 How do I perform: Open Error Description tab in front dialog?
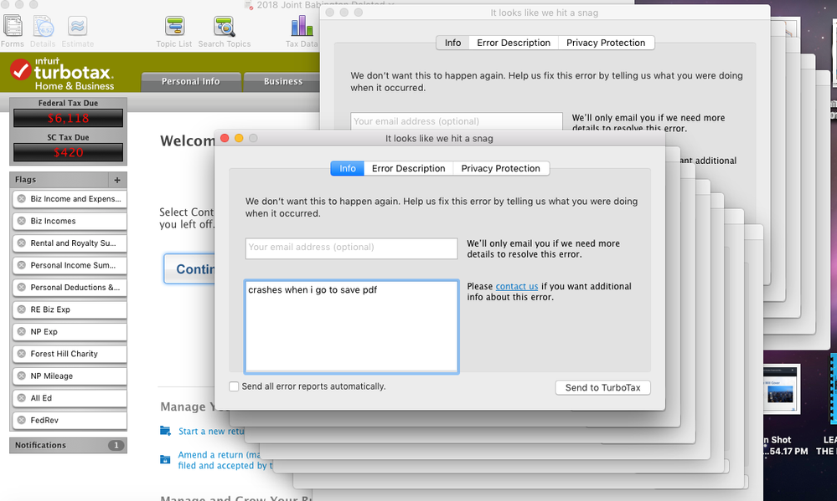pyautogui.click(x=408, y=168)
